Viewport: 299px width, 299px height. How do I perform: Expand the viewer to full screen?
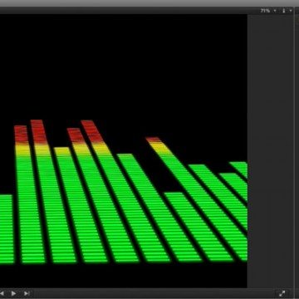click(282, 293)
